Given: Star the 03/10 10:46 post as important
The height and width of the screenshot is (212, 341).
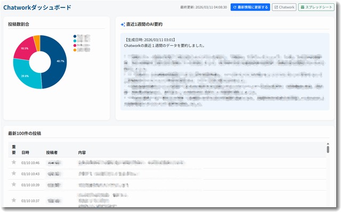Looking at the screenshot, I should (14, 162).
